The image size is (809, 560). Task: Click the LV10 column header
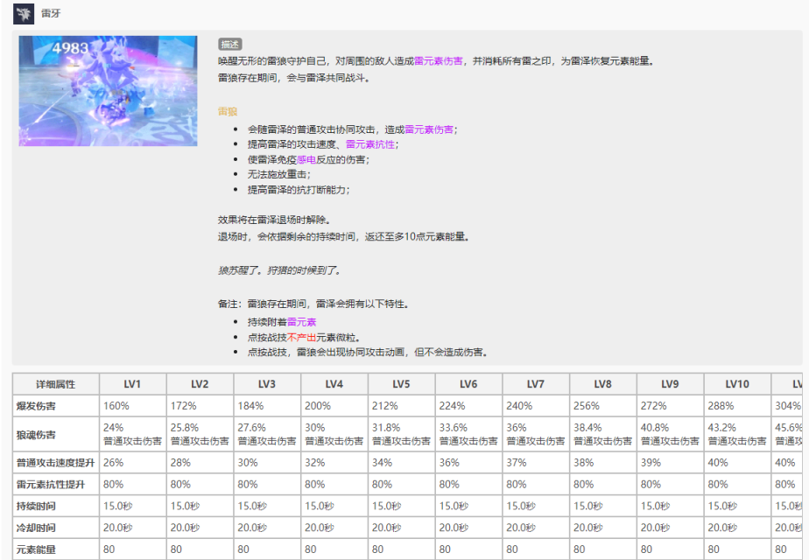click(x=737, y=385)
